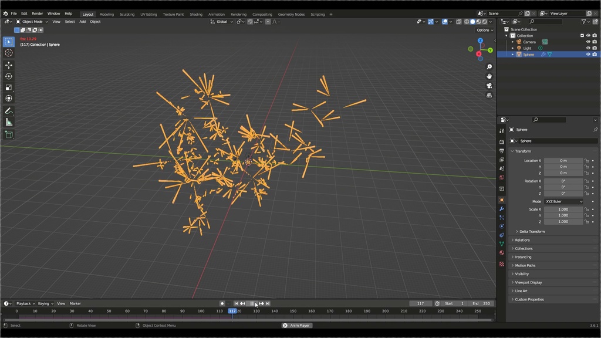The image size is (601, 338).
Task: Click the current frame 117 marker
Action: pos(232,311)
